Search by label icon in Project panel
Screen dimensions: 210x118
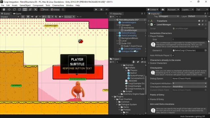(x=138, y=62)
